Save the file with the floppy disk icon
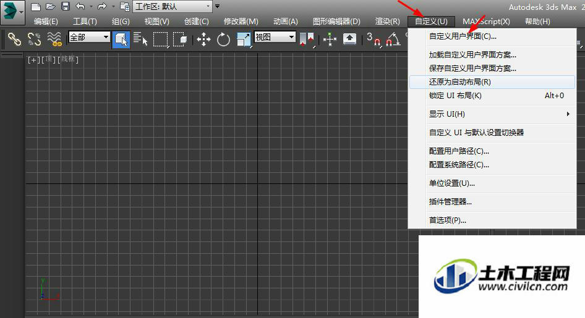The height and width of the screenshot is (318, 585). click(66, 6)
